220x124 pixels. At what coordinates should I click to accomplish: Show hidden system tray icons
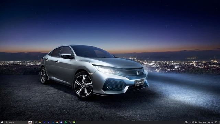190,122
